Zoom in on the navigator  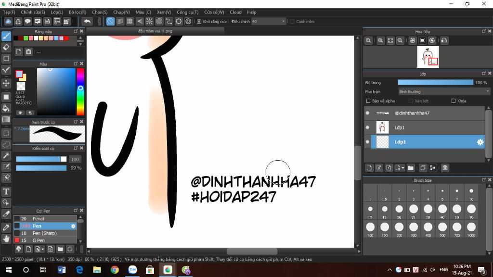pos(380,40)
